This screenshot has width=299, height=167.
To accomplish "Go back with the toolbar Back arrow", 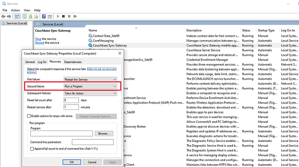I will tap(3, 16).
